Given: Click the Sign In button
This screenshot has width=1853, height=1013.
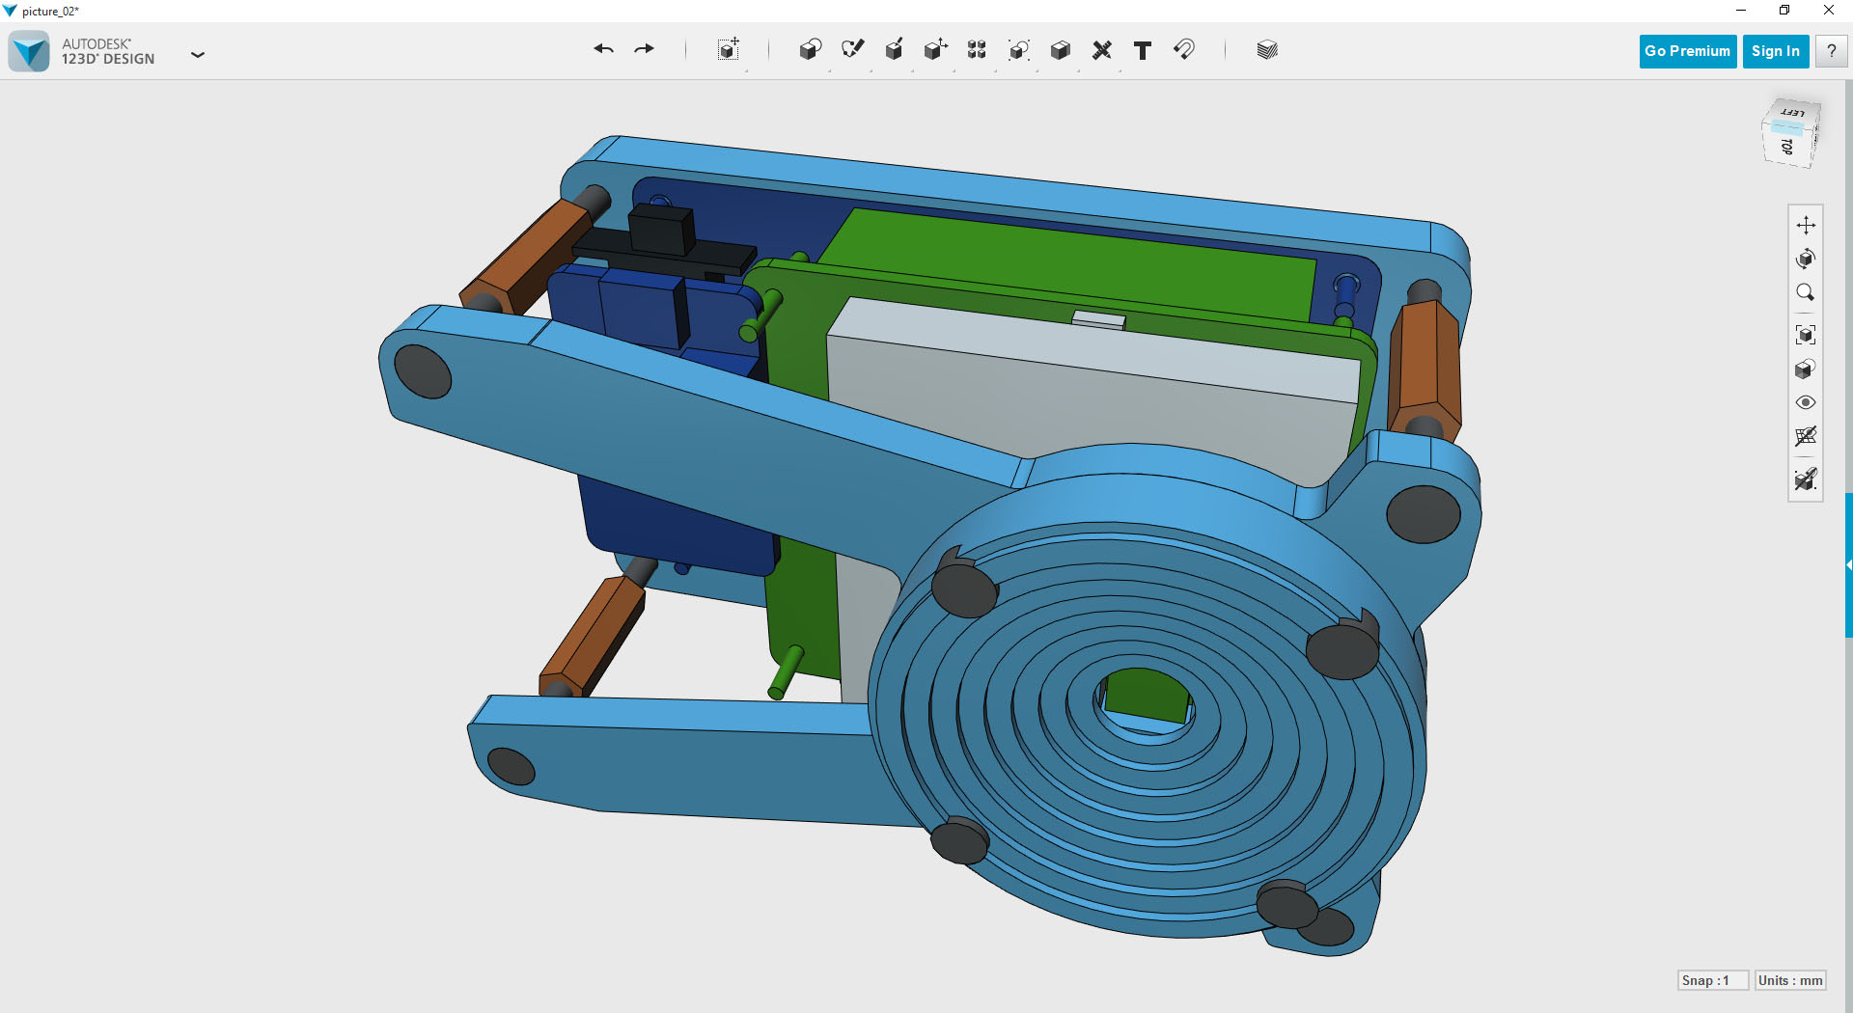Looking at the screenshot, I should pyautogui.click(x=1775, y=51).
